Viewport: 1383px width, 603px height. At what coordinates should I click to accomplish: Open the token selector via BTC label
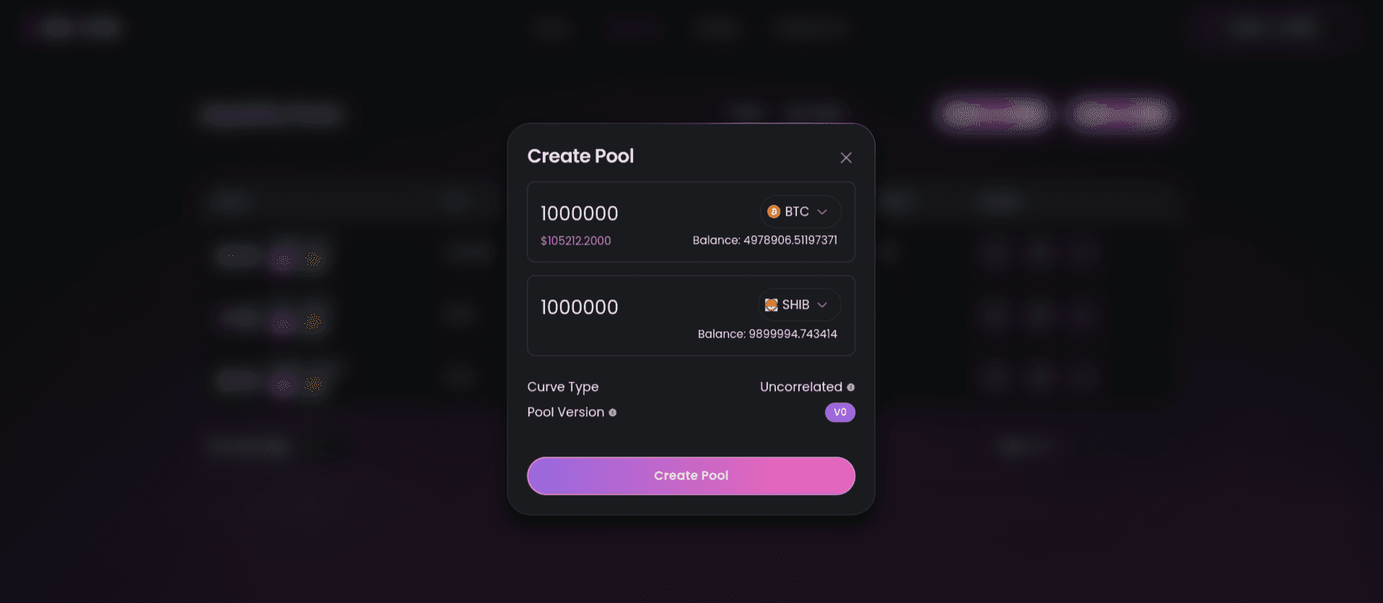797,211
